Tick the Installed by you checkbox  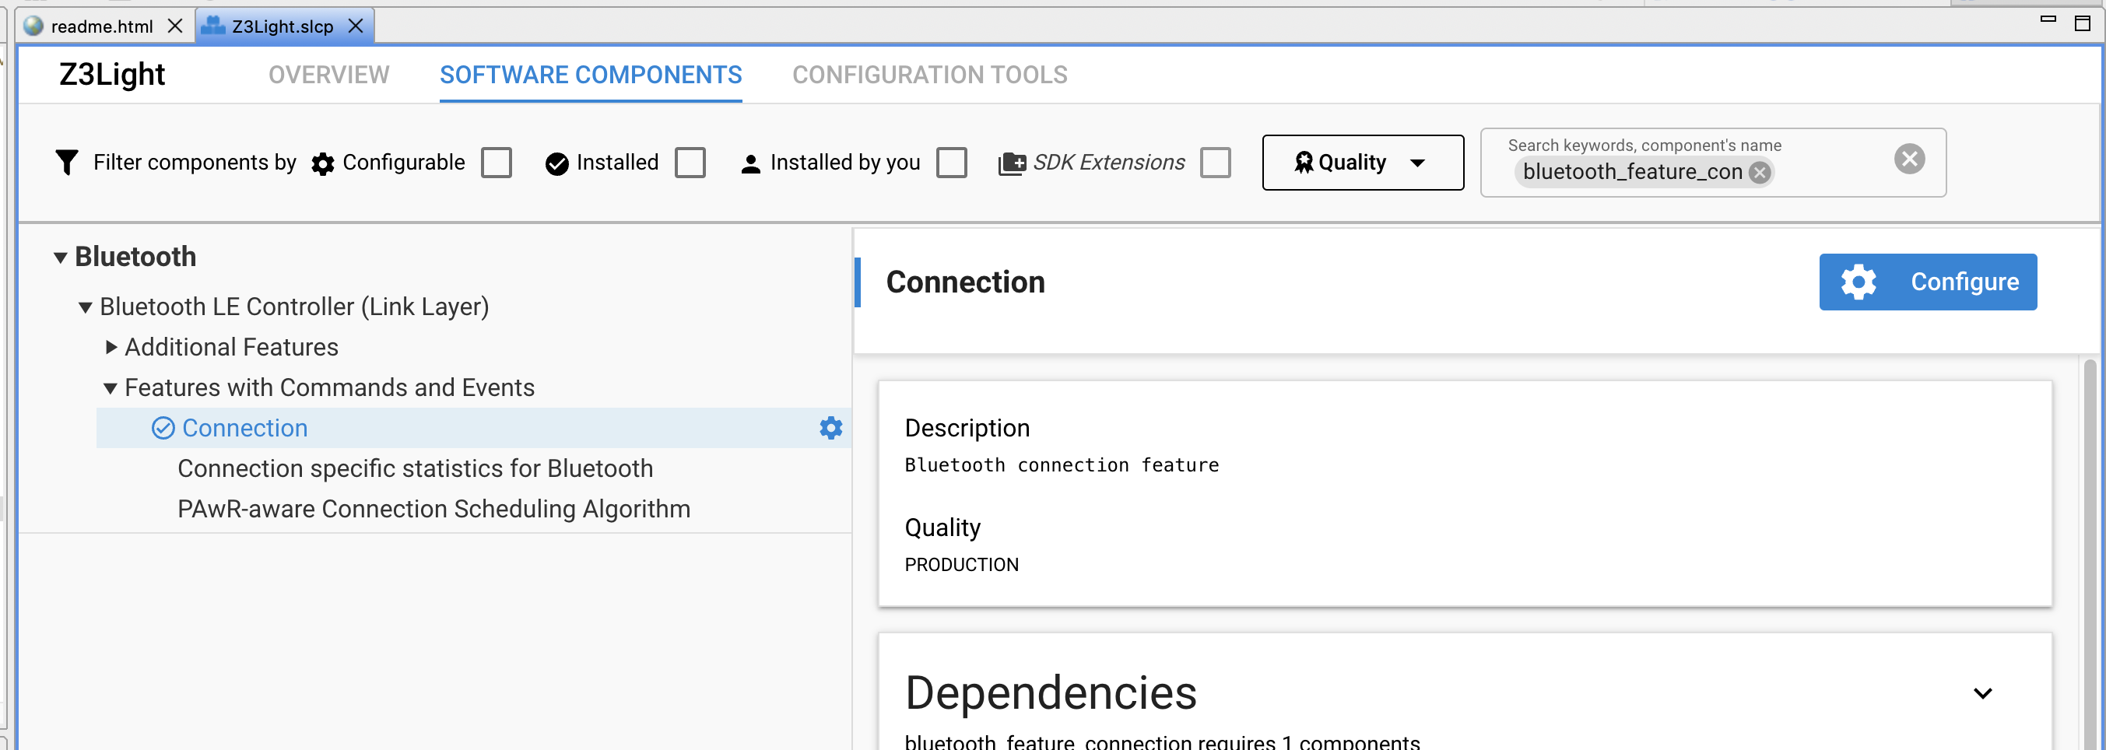pos(952,163)
